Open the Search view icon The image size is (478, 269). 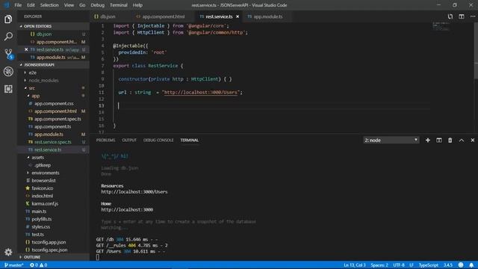tap(8, 37)
